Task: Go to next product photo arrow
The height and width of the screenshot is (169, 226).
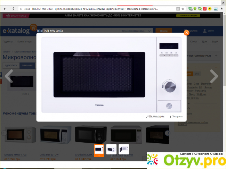Action: (x=214, y=76)
